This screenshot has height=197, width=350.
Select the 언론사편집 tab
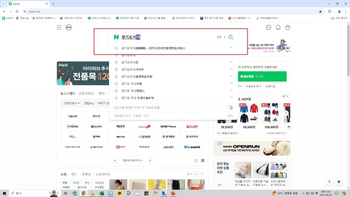86,93
